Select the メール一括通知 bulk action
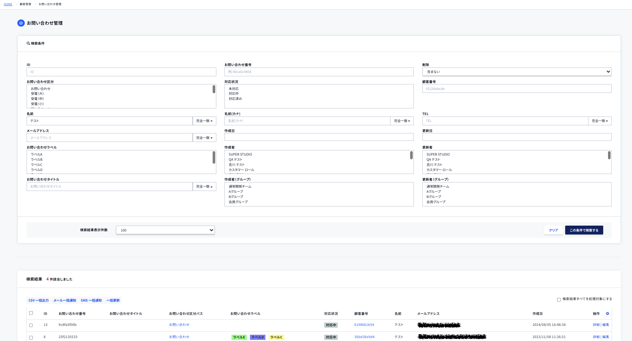The height and width of the screenshot is (341, 632). (x=65, y=300)
